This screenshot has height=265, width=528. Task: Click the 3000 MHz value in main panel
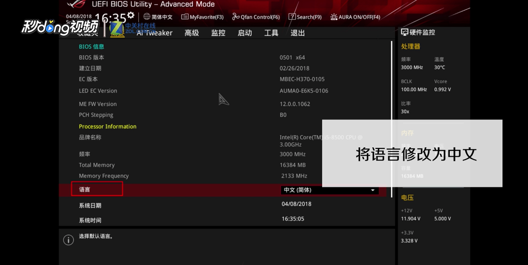coord(293,154)
